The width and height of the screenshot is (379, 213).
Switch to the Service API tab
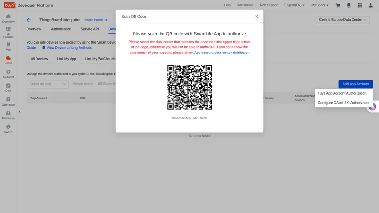tap(90, 29)
